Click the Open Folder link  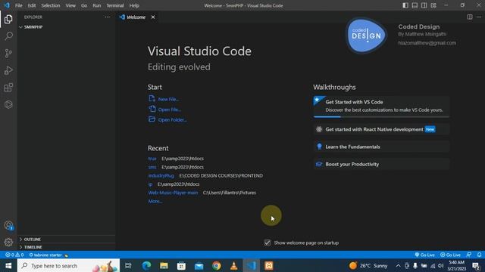(x=172, y=119)
